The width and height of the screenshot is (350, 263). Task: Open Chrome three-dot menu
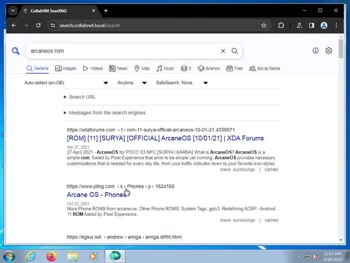pos(336,25)
